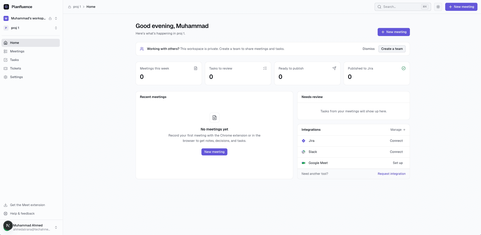The width and height of the screenshot is (481, 235).
Task: Click the Meetings this week document icon
Action: pyautogui.click(x=196, y=68)
